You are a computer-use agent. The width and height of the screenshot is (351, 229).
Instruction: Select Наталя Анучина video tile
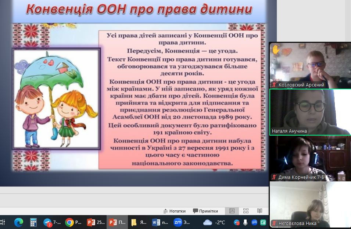click(x=310, y=112)
